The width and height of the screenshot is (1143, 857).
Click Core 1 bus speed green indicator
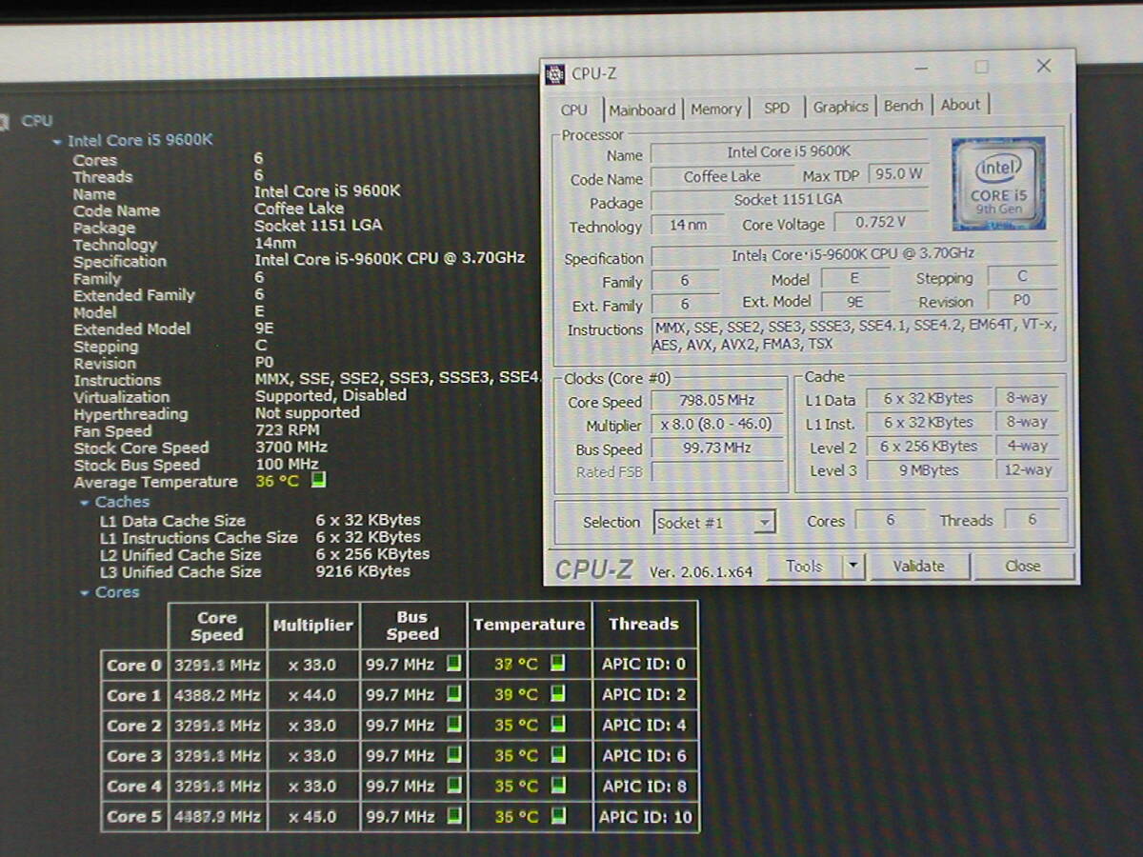coord(454,694)
